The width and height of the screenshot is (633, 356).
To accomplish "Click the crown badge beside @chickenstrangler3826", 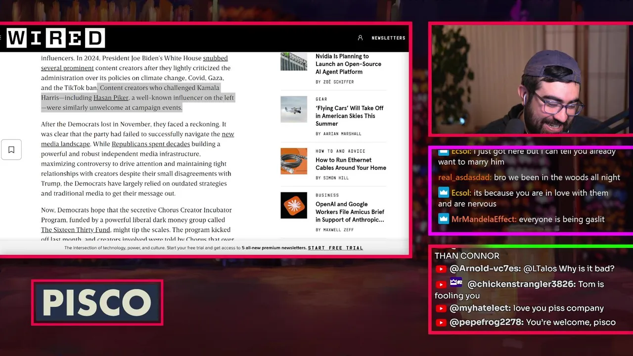I will 456,283.
